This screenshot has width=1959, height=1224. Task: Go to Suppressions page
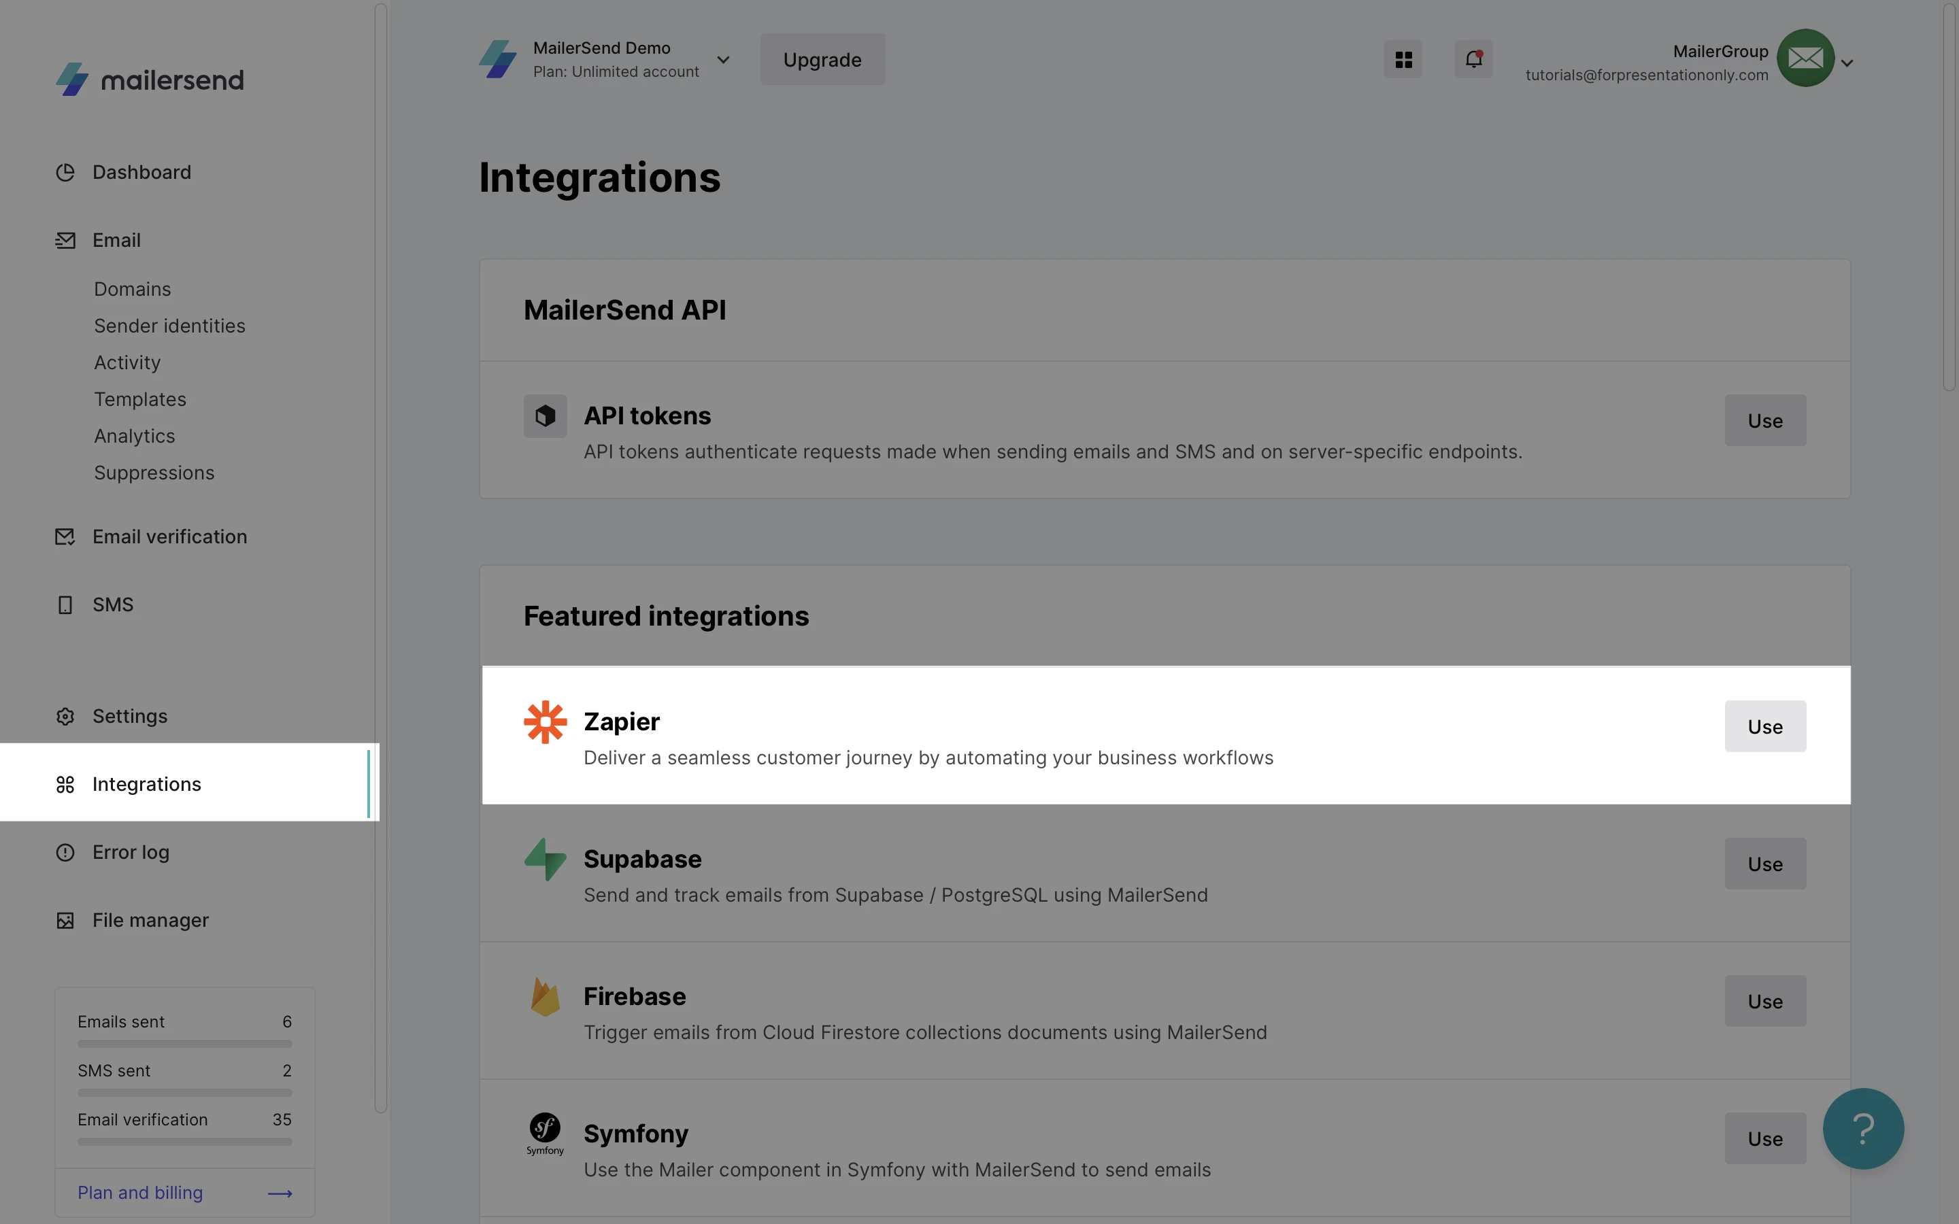[154, 473]
